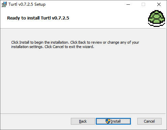Click the greyed-out maximize window button
The height and width of the screenshot is (130, 167).
point(143,4)
